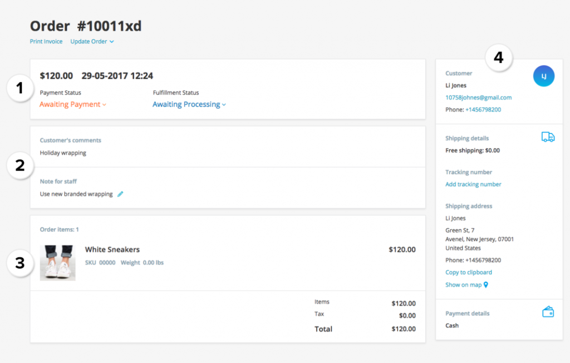Click the LJ customer avatar circle
The width and height of the screenshot is (570, 363).
click(x=543, y=76)
